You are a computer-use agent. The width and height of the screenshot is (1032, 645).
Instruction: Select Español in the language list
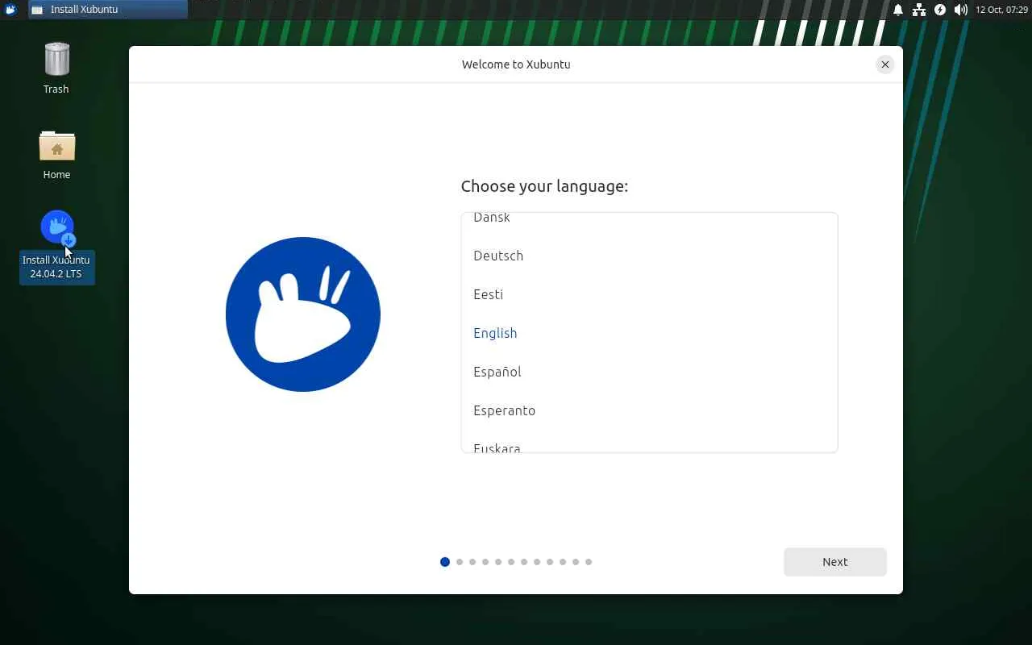tap(649, 372)
